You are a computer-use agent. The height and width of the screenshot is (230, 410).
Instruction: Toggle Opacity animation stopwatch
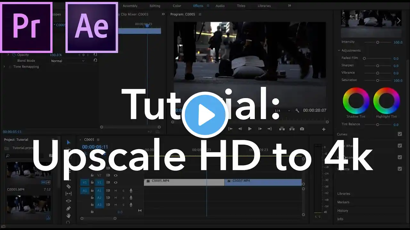click(x=14, y=55)
